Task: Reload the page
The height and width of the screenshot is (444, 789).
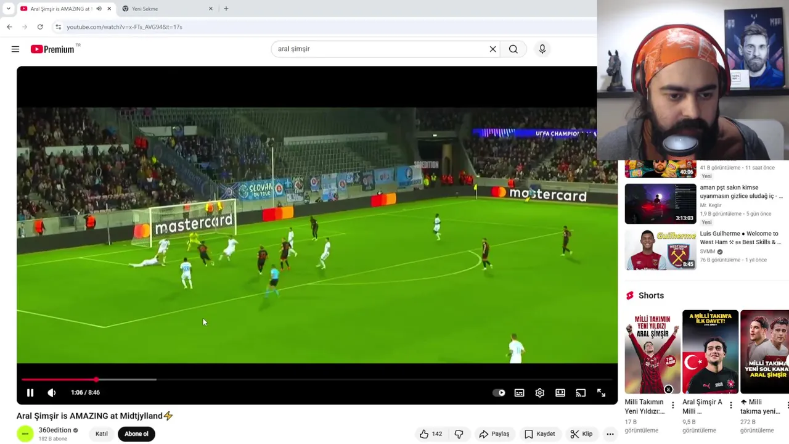Action: point(40,27)
